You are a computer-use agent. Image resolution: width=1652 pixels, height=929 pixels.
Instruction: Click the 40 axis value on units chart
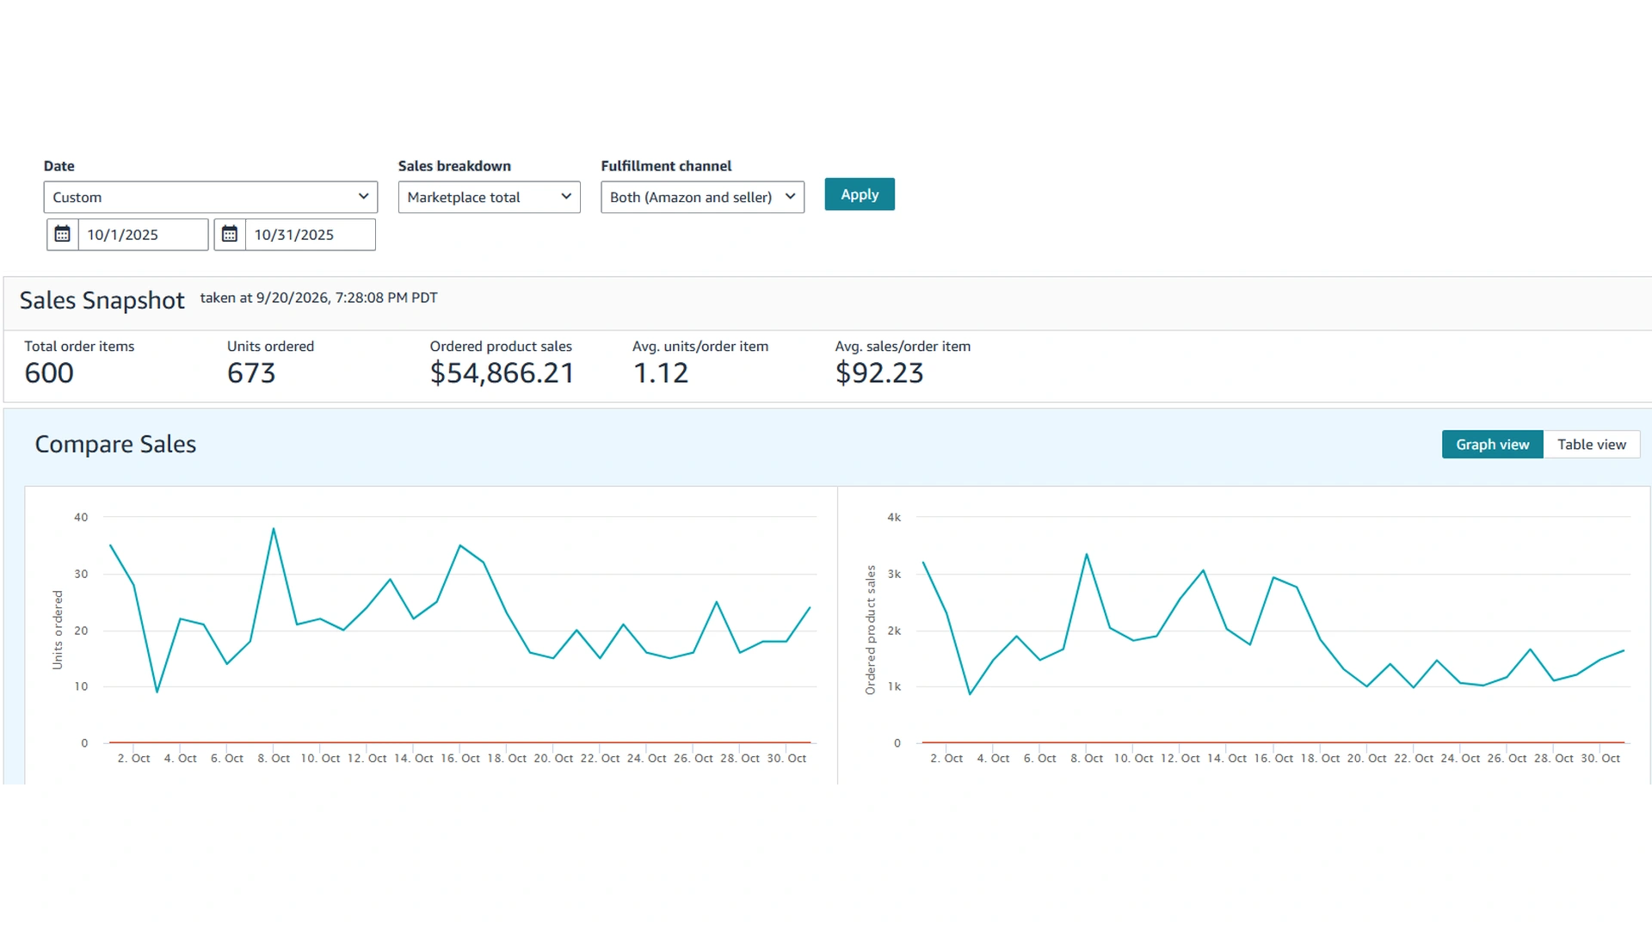pos(81,518)
